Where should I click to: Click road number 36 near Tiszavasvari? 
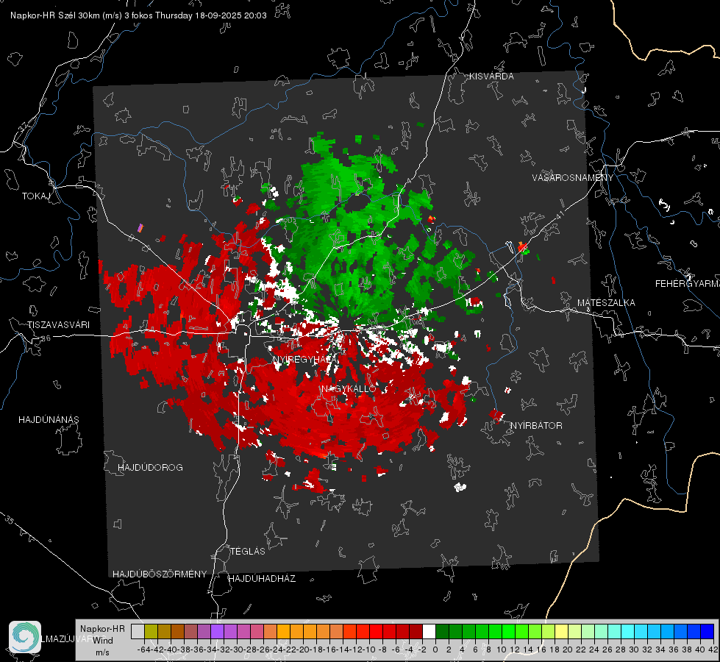click(46, 338)
